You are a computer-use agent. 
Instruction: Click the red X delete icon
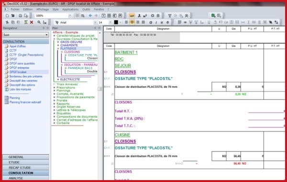pyautogui.click(x=32, y=23)
